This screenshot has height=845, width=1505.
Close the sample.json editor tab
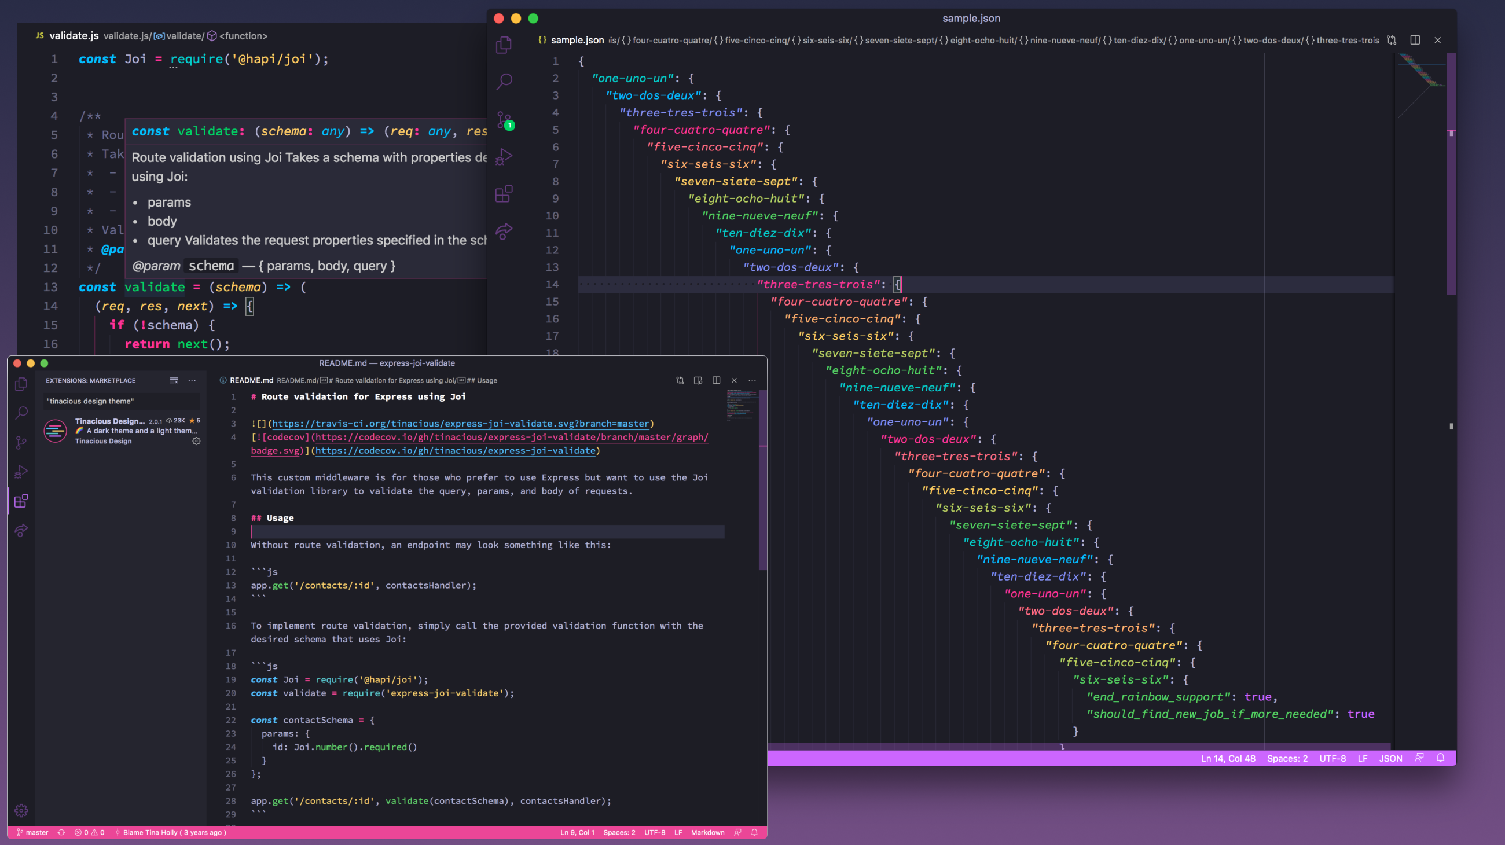pos(1438,41)
